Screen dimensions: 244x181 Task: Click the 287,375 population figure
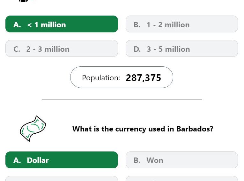(x=143, y=78)
